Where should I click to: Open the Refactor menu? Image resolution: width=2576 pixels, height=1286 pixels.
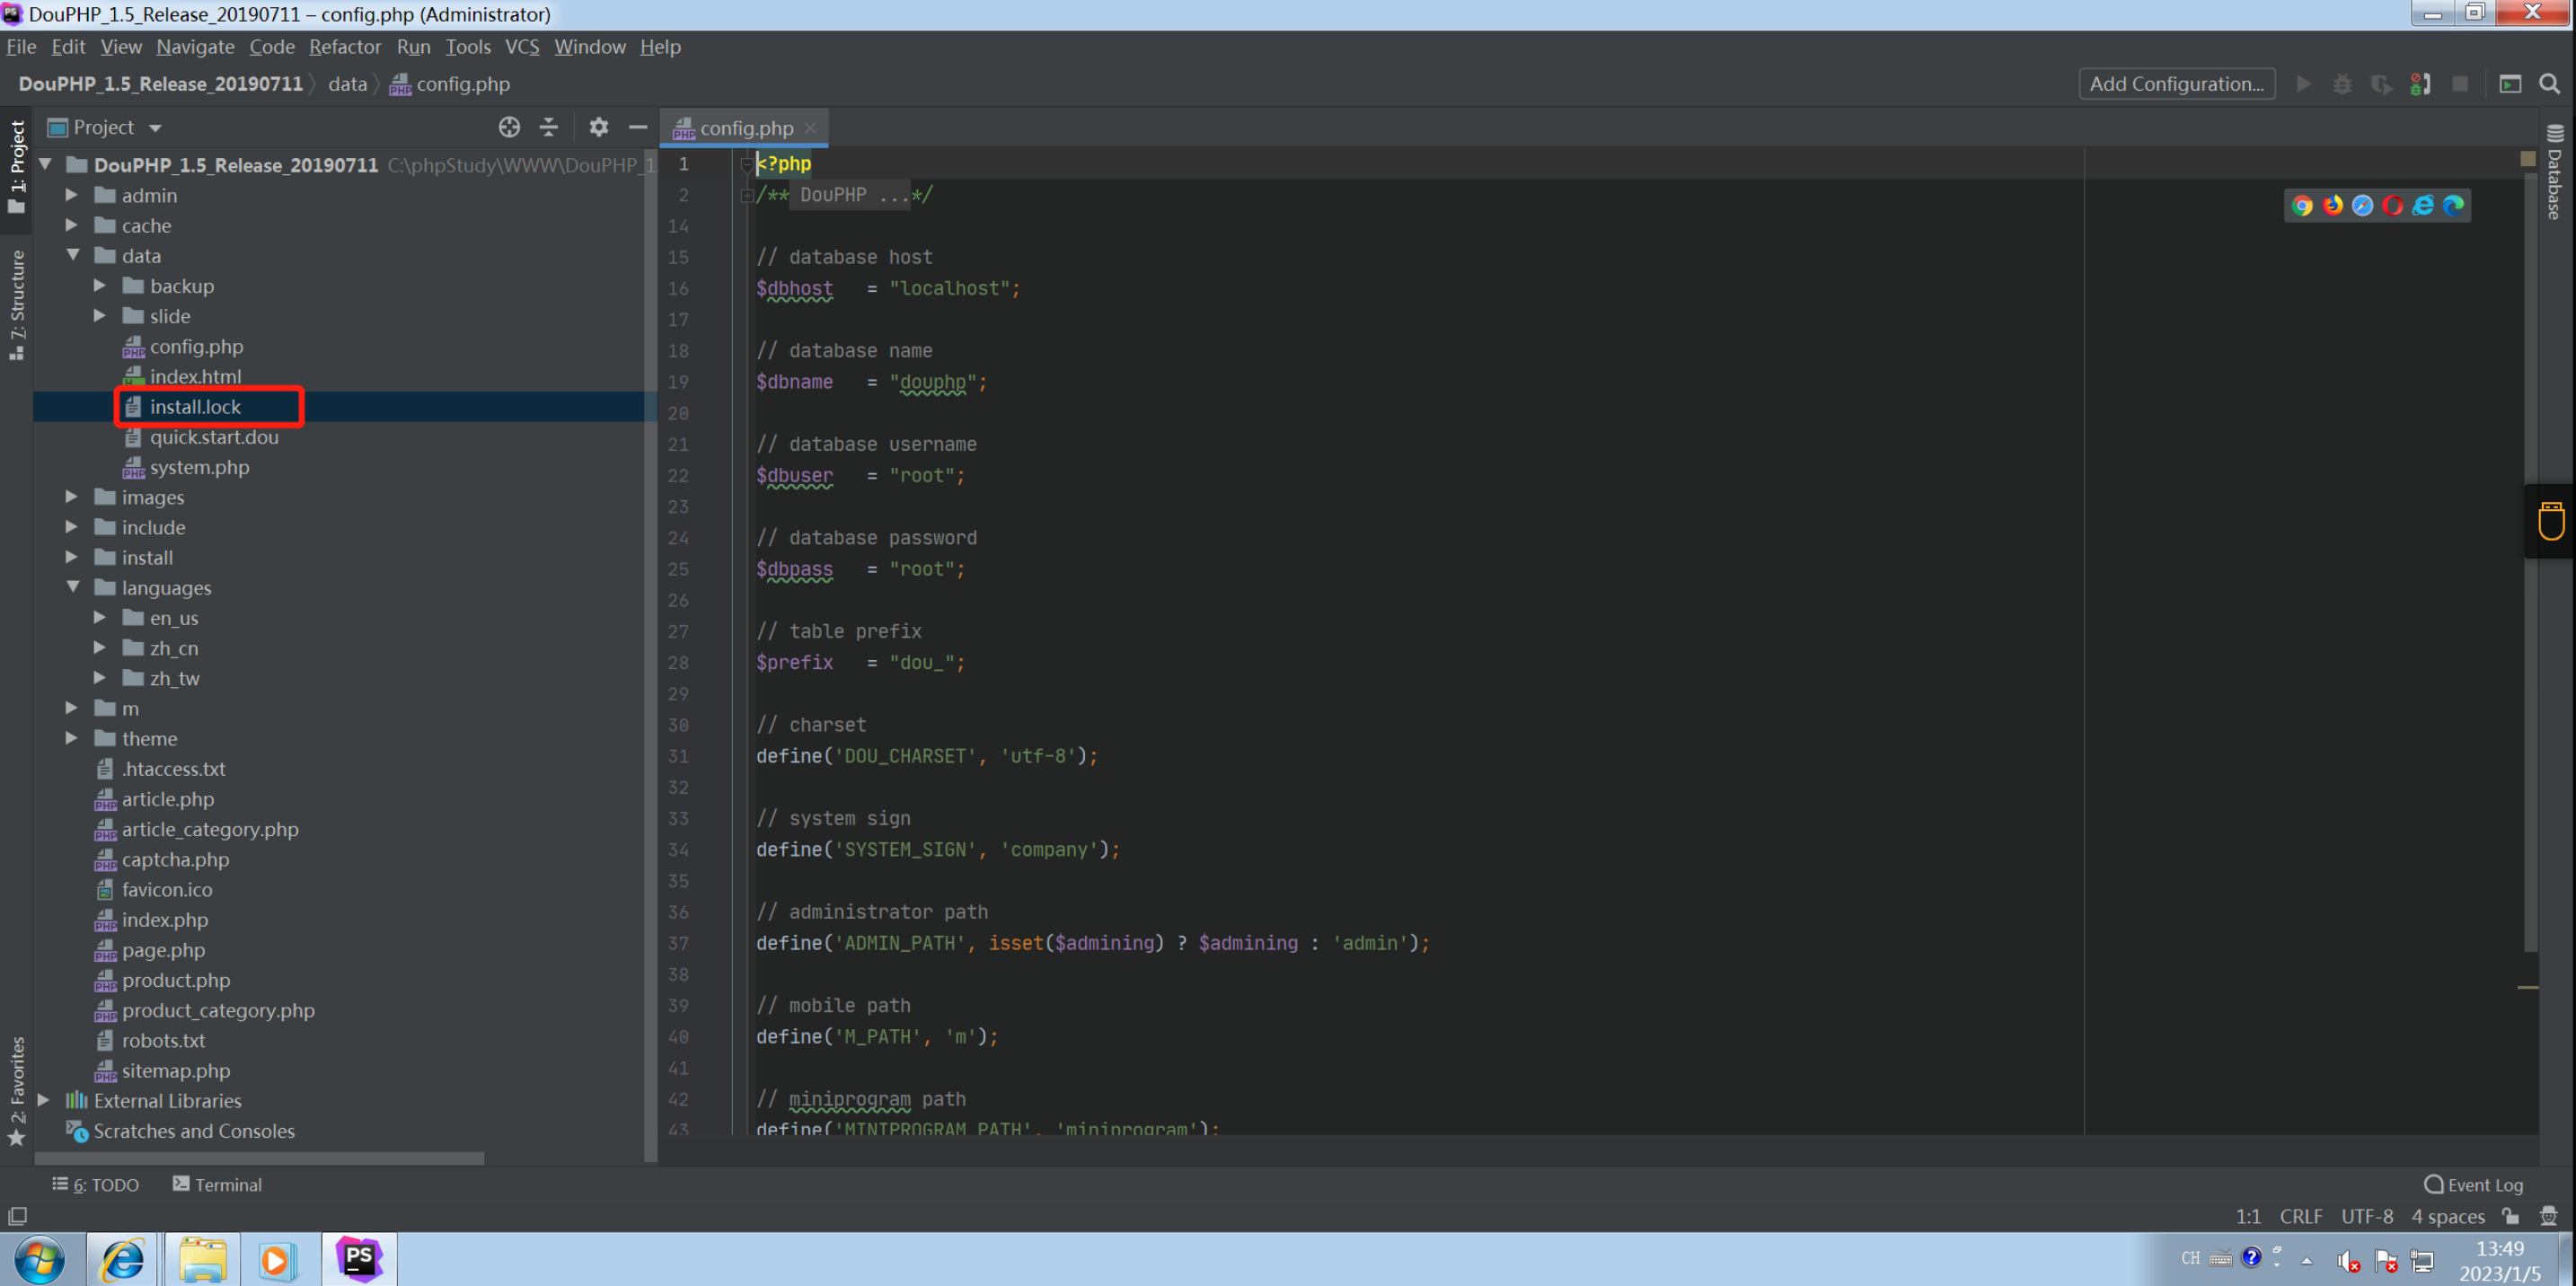[x=345, y=46]
